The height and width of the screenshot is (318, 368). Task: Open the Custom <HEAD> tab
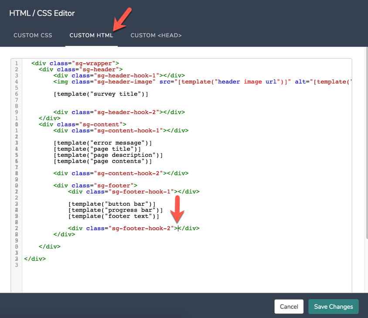[x=156, y=35]
